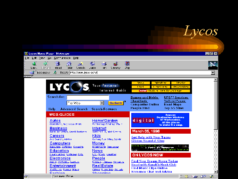Screen dimensions: 238x179
Task: Click the Netscape N logo
Action: (212, 64)
